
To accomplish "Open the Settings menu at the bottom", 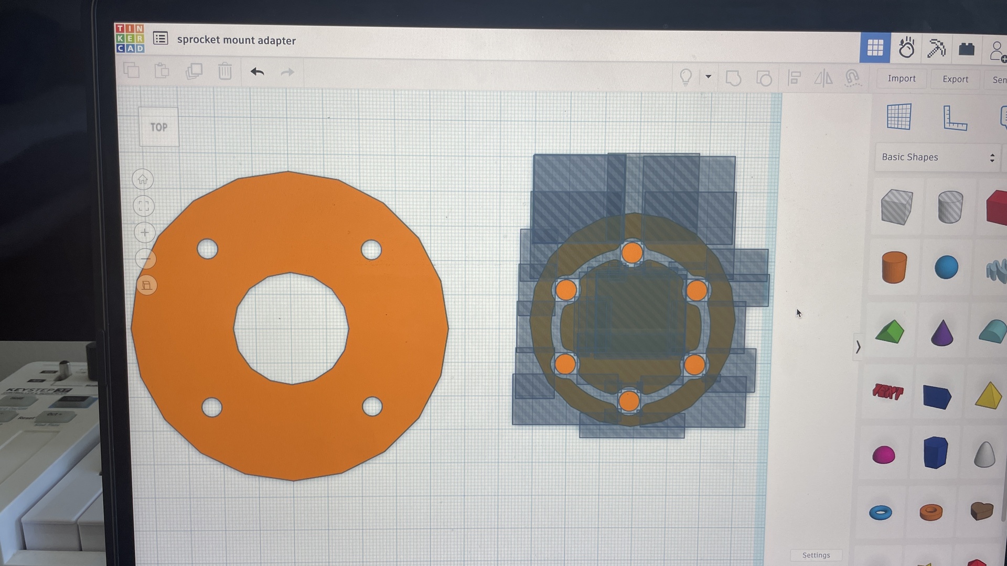I will click(816, 555).
